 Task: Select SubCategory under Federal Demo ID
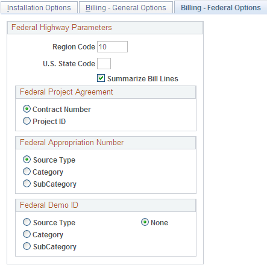click(27, 246)
